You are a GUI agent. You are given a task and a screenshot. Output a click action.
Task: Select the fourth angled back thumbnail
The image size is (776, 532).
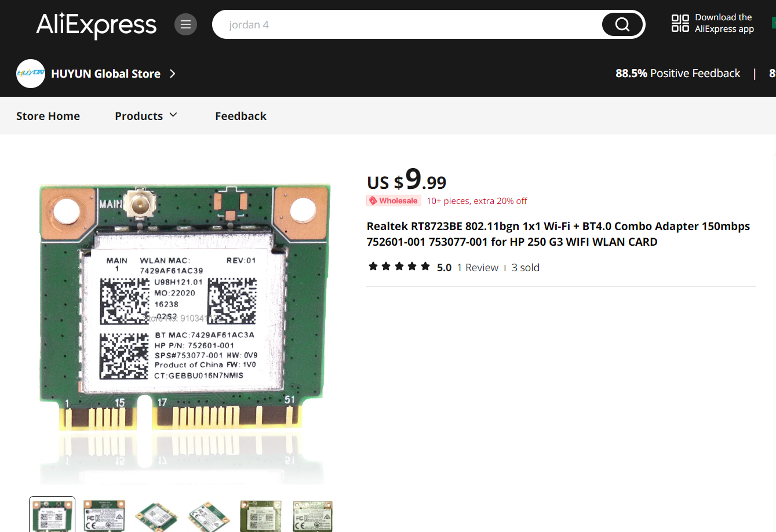pos(209,515)
